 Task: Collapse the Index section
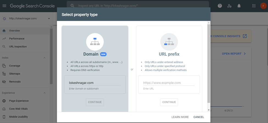tap(45, 58)
